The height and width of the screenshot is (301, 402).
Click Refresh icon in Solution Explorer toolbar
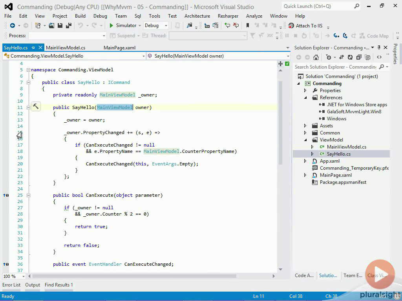point(350,57)
